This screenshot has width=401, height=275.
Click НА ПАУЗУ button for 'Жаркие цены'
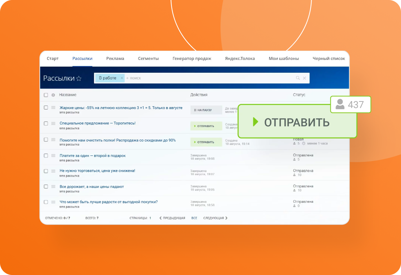[x=206, y=110]
